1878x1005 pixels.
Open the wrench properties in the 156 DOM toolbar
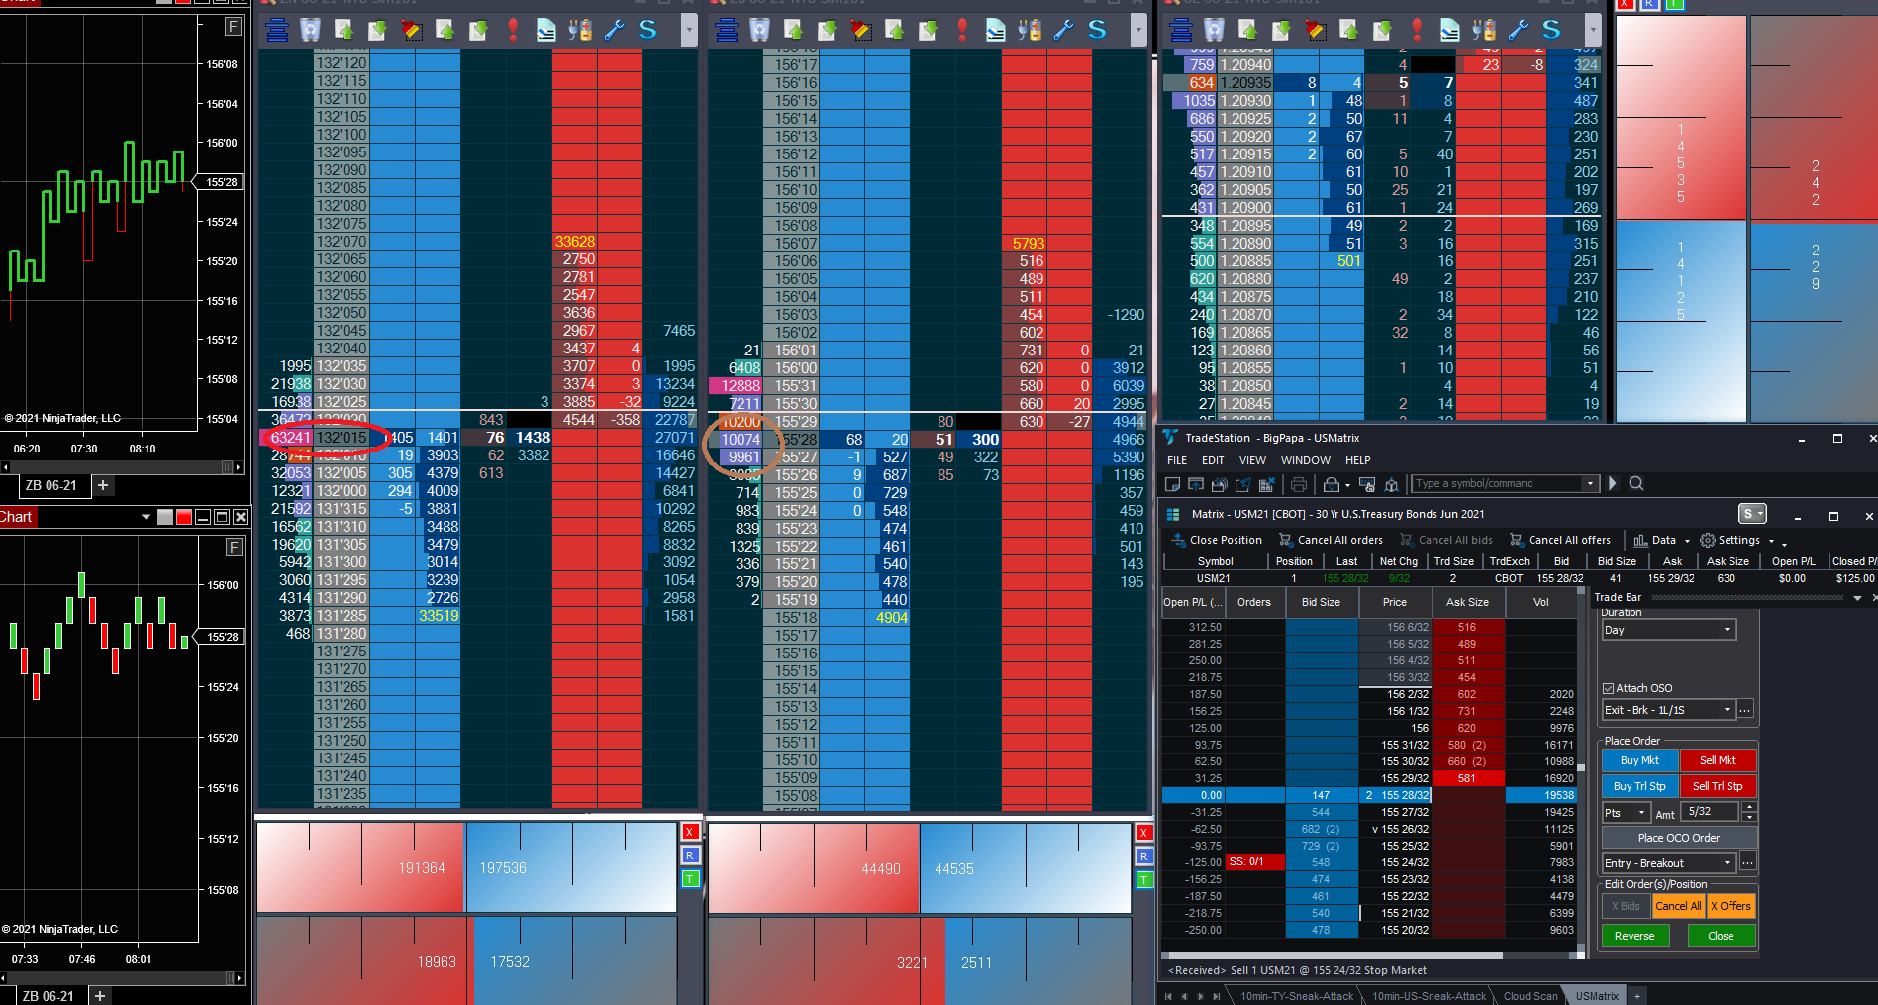click(x=1063, y=31)
